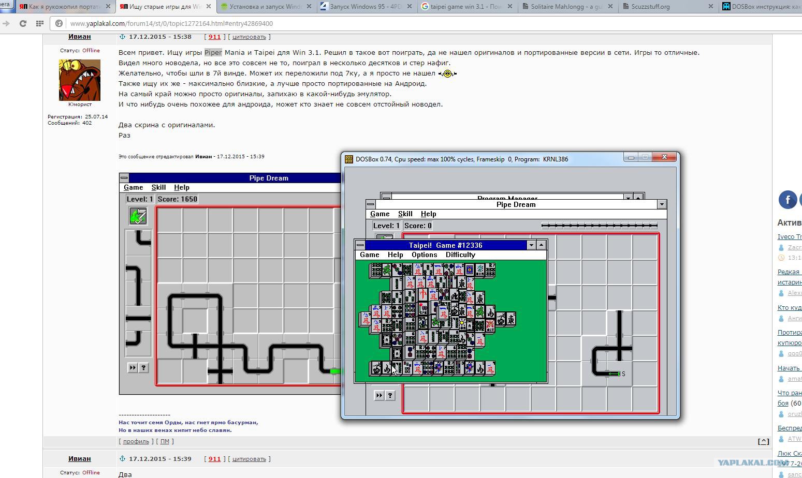Screen dimensions: 802x478
Task: Click the fast-forward button in DOSBox Pipe Dream
Action: point(379,395)
